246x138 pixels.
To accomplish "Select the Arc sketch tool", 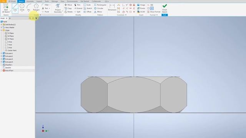I will [28, 7].
